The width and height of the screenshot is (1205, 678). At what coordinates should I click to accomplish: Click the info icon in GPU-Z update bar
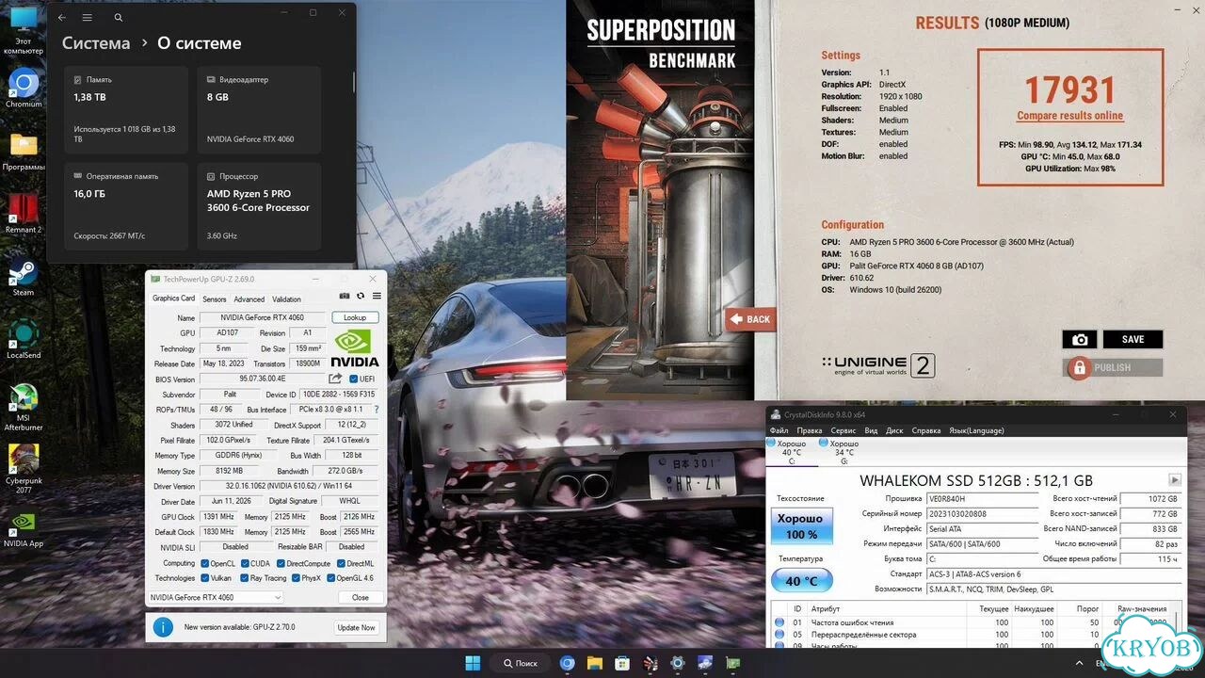(x=163, y=627)
